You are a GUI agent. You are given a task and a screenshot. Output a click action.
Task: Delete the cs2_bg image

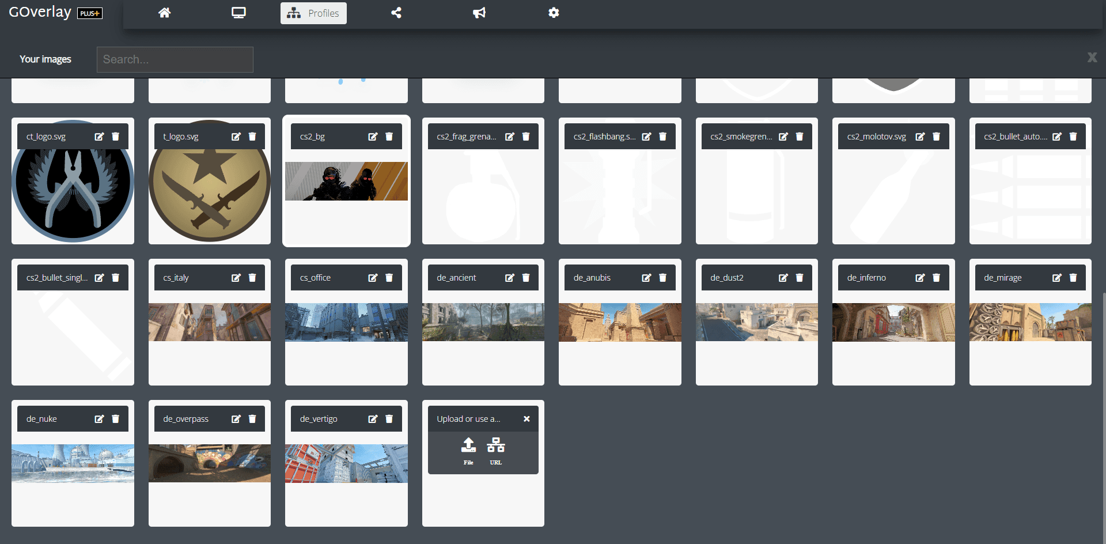point(389,137)
